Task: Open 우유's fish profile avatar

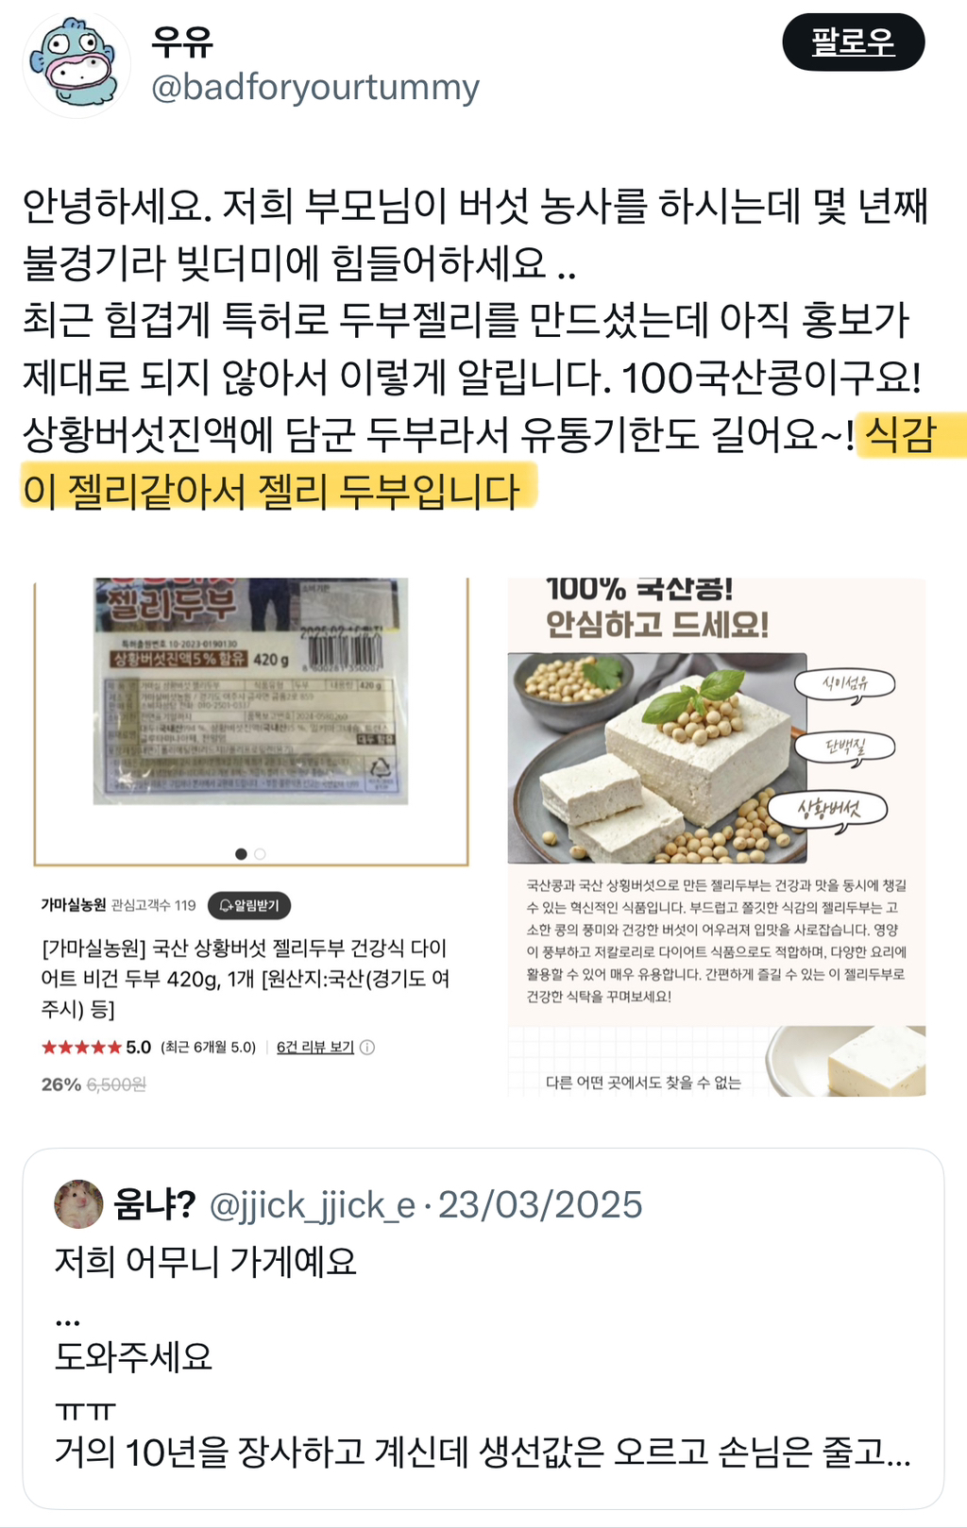Action: point(76,65)
